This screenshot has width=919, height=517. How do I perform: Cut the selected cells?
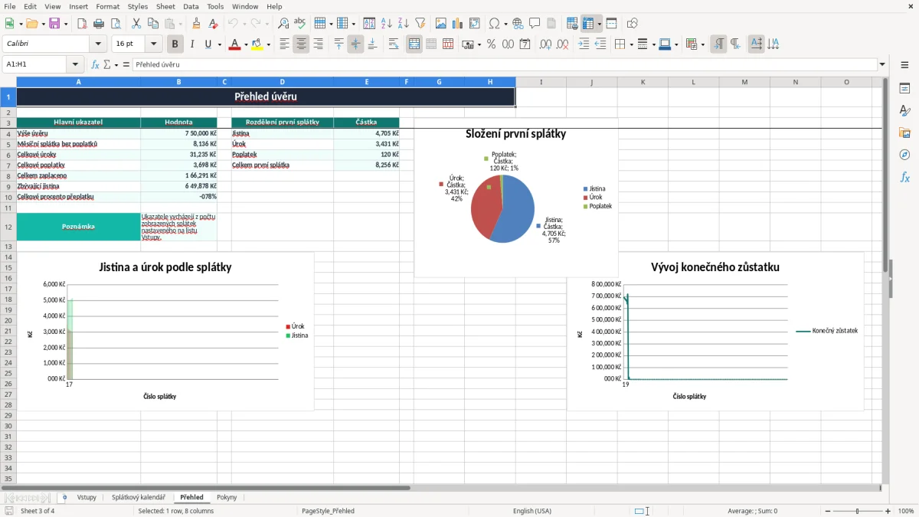136,24
